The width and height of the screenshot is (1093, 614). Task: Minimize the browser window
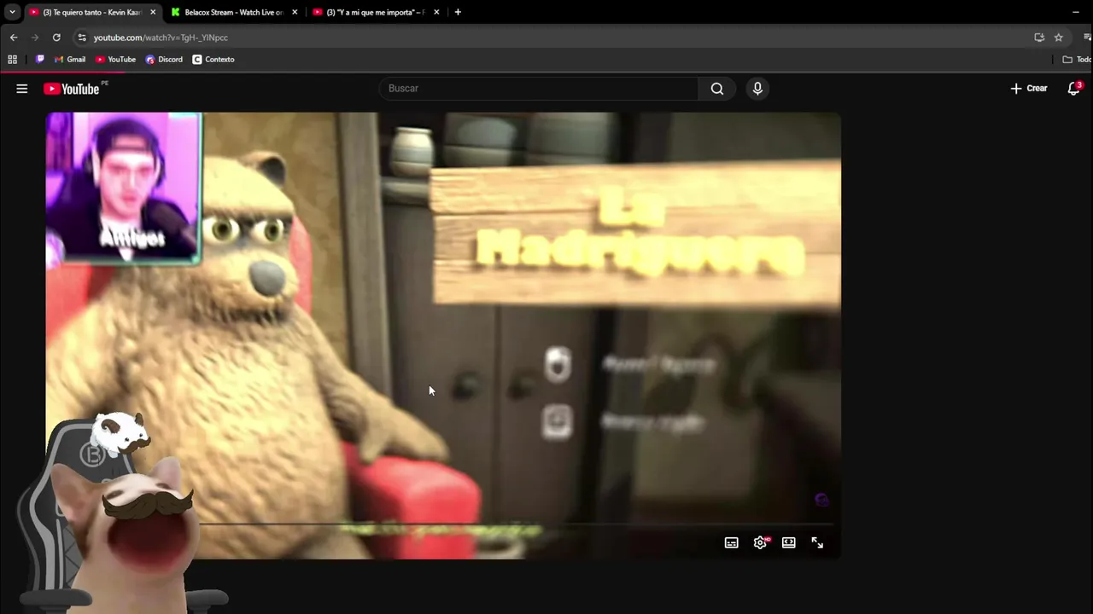[x=1076, y=12]
